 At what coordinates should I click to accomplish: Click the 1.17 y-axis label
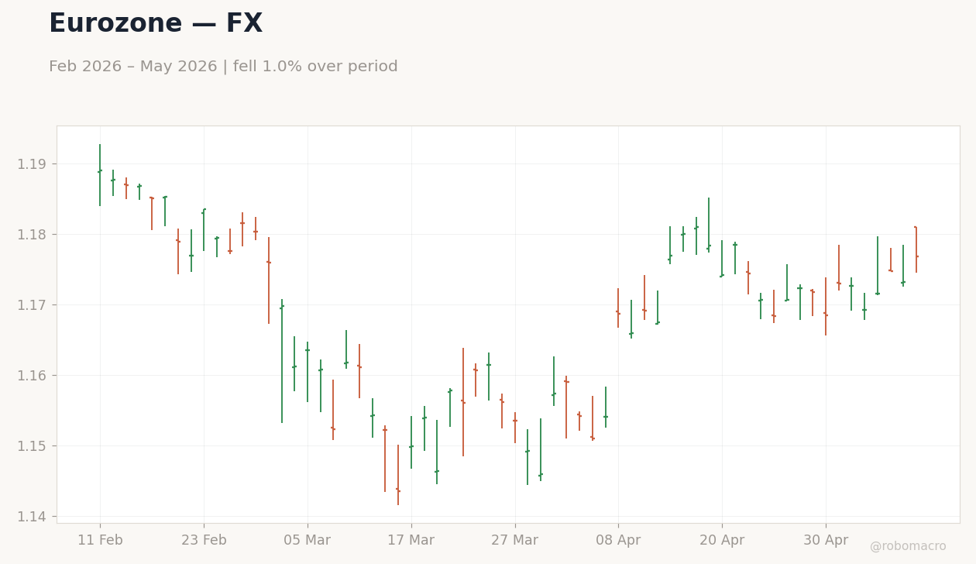click(32, 305)
